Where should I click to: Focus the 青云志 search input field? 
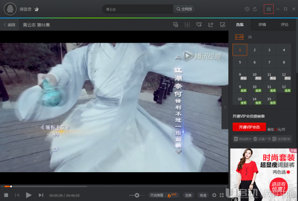click(138, 9)
